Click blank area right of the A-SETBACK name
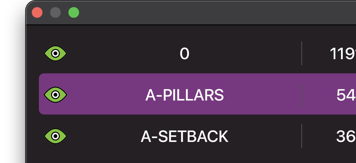 point(264,136)
